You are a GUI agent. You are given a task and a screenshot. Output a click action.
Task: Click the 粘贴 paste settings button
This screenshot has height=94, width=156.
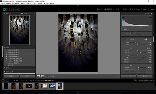point(27,76)
